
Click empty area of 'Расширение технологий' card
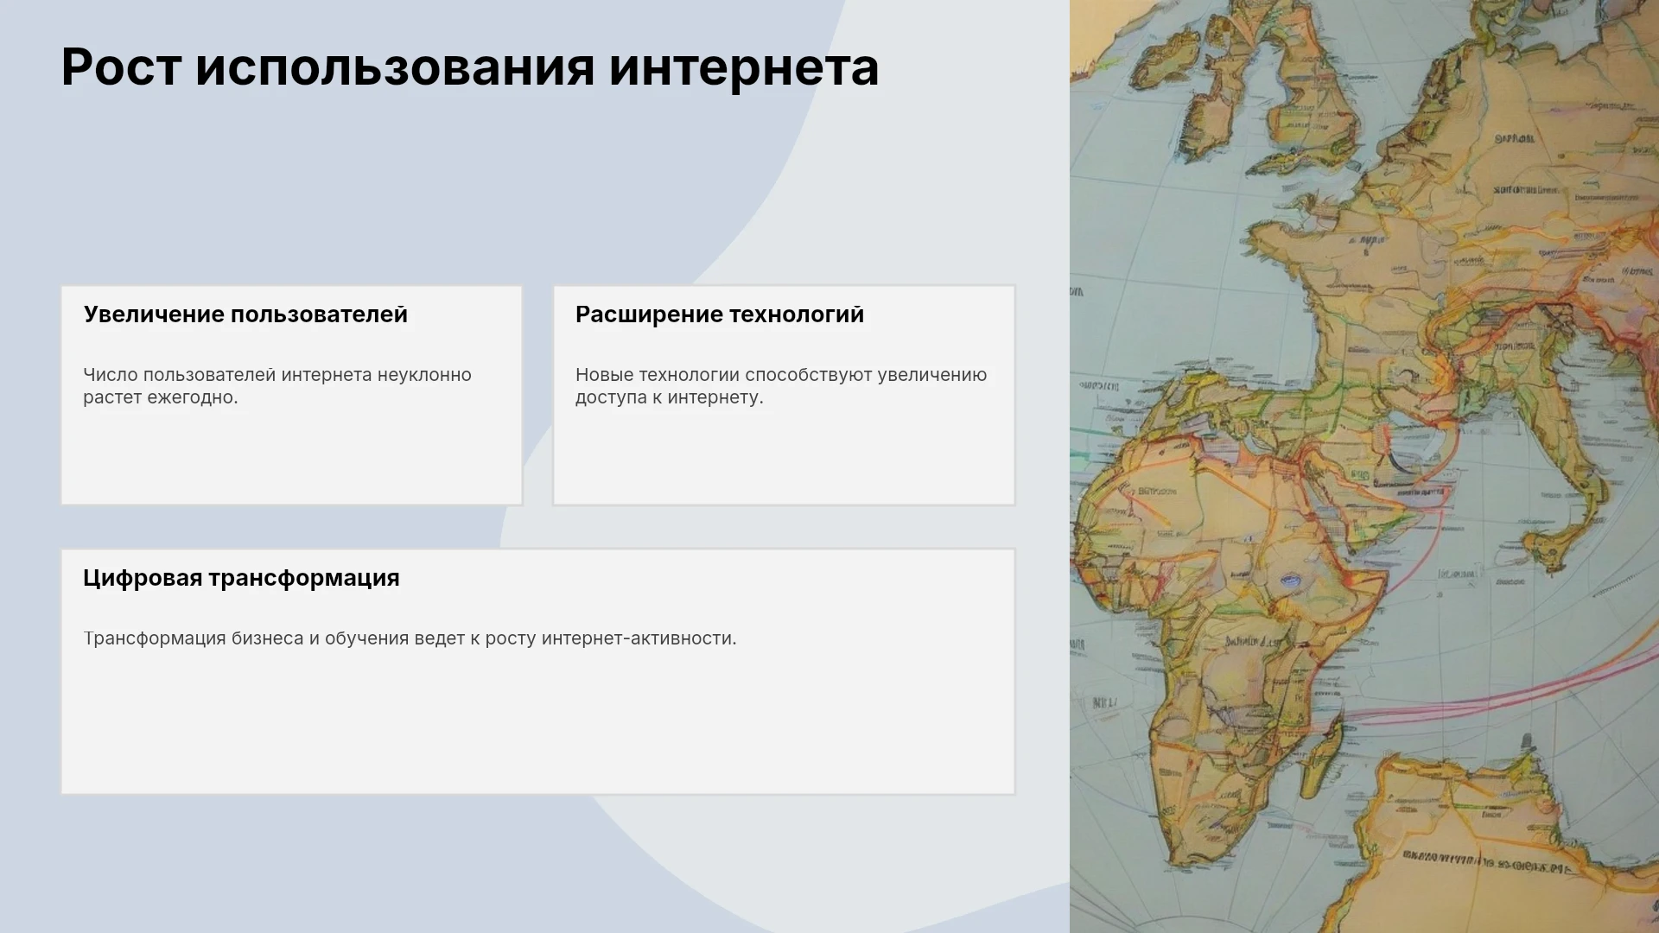(784, 458)
